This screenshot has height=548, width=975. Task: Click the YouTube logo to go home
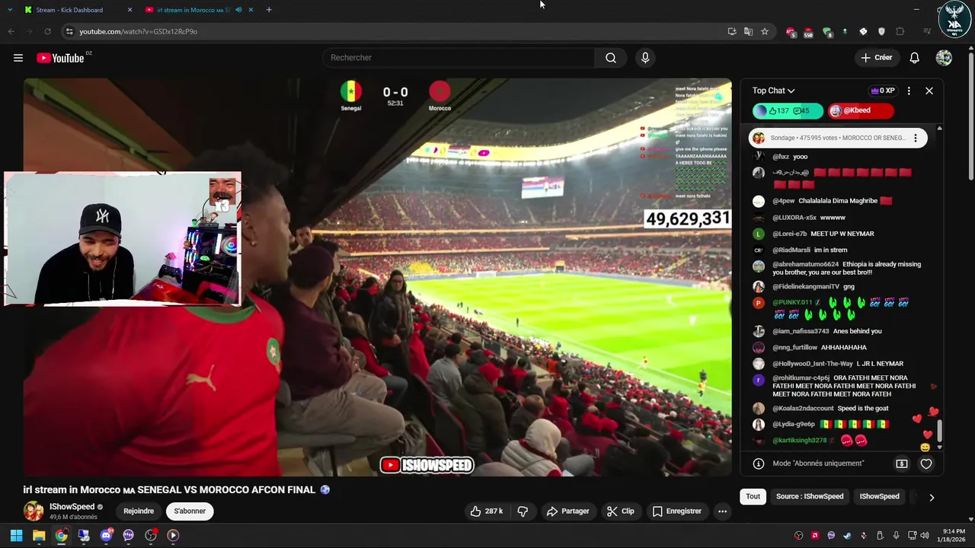[x=60, y=58]
